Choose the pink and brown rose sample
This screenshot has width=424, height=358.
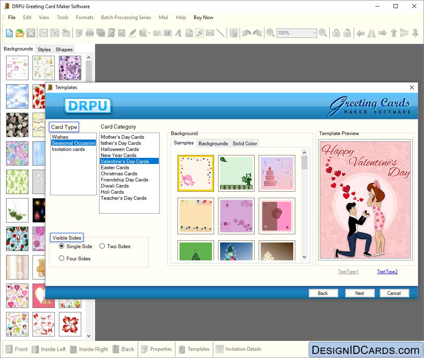coord(277,216)
